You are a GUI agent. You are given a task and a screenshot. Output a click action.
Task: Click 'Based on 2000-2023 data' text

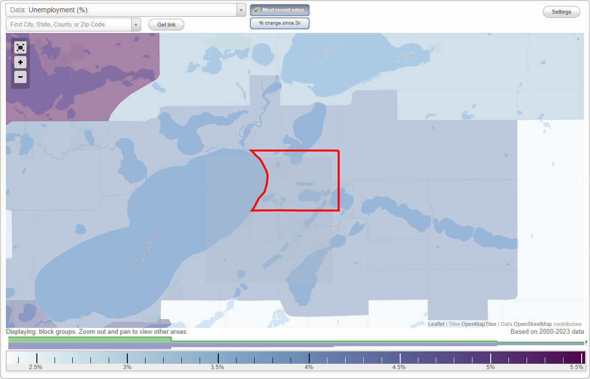pos(547,332)
